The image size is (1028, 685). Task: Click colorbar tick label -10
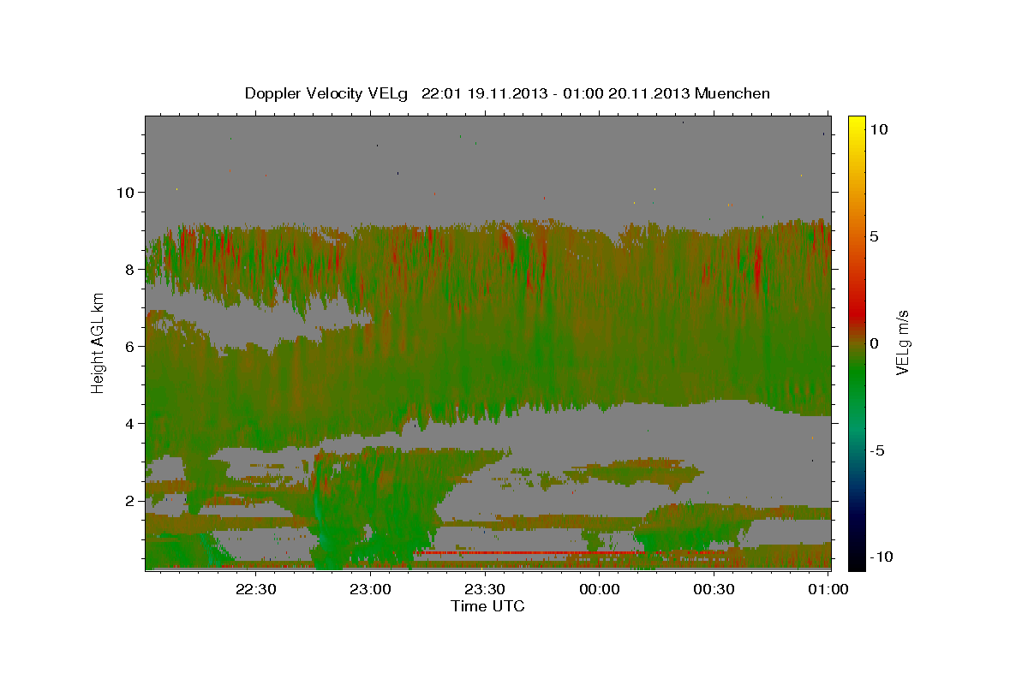pyautogui.click(x=883, y=557)
